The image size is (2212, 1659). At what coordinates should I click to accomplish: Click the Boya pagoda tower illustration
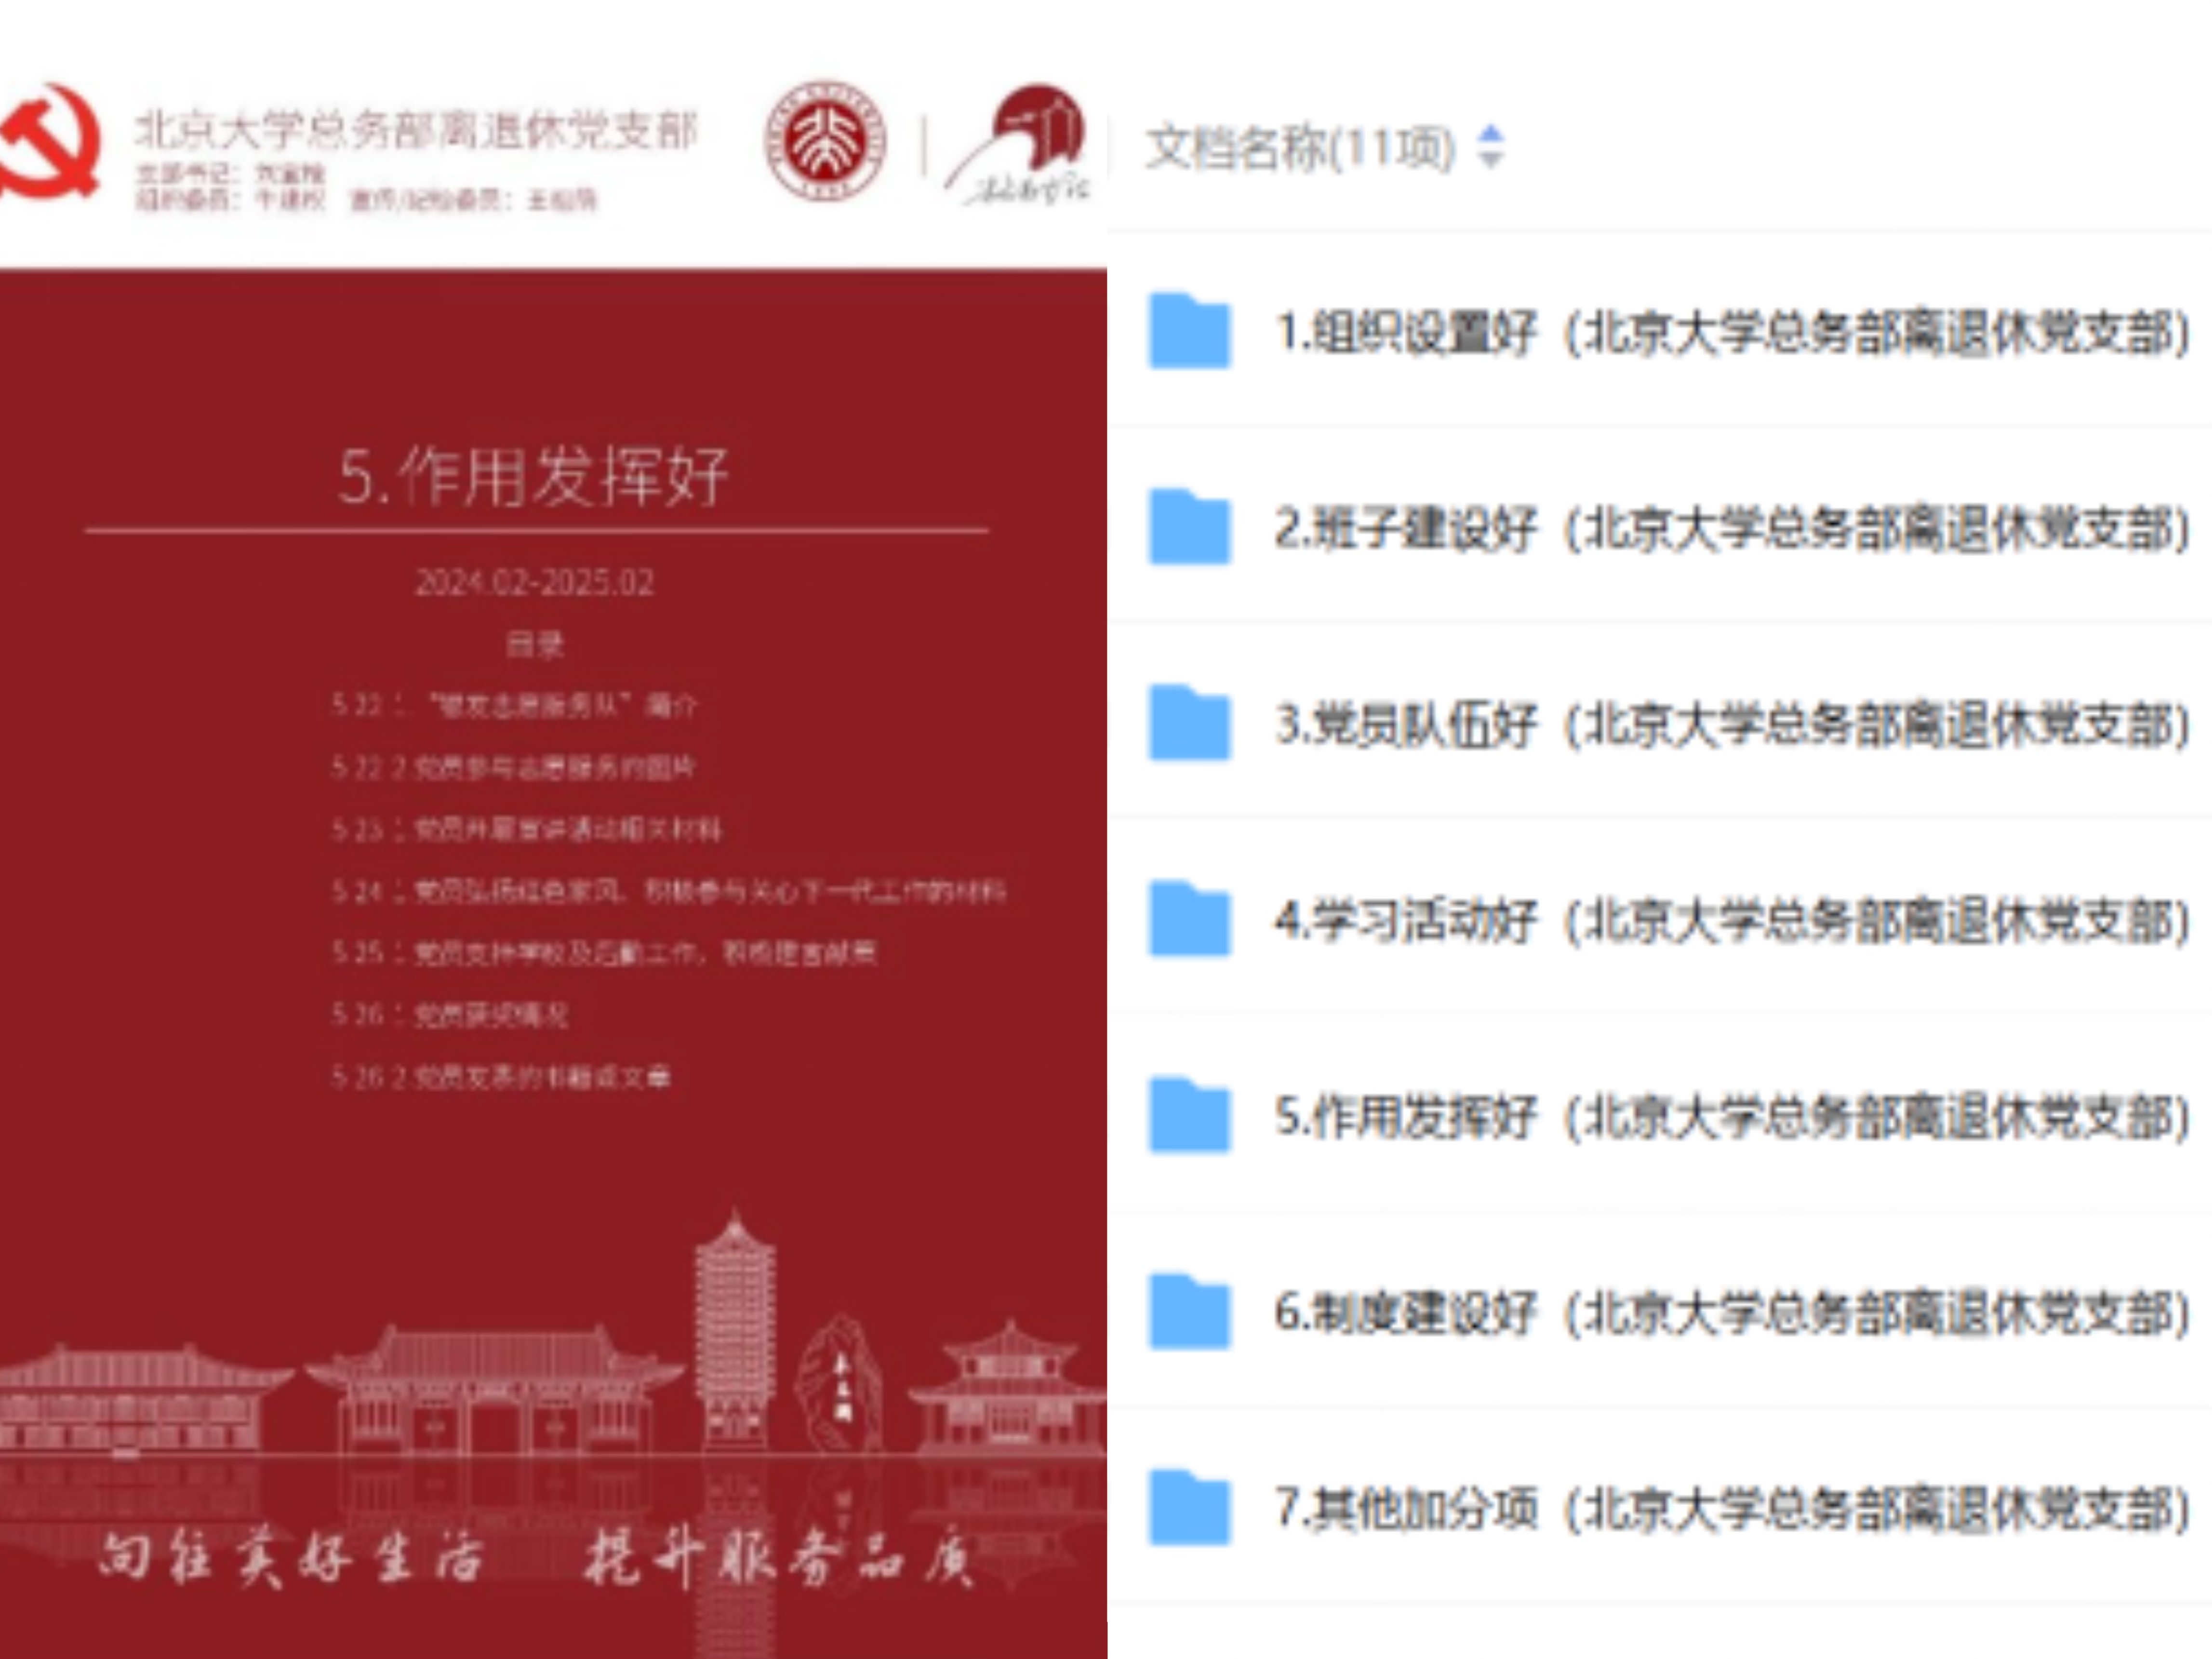pyautogui.click(x=735, y=1330)
